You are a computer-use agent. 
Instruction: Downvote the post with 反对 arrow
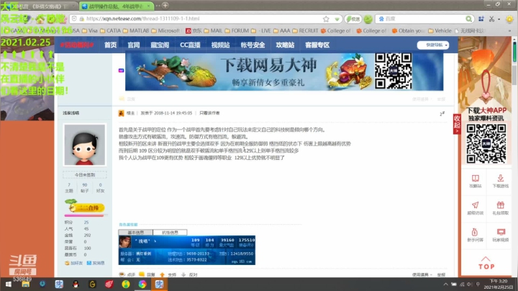click(183, 274)
